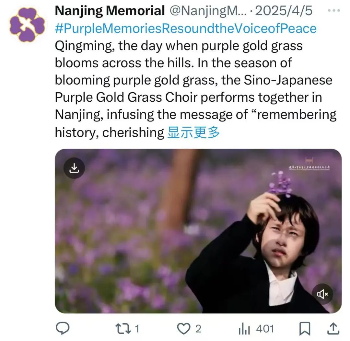350x341 pixels.
Task: Click the reply speech bubble icon
Action: [x=62, y=329]
